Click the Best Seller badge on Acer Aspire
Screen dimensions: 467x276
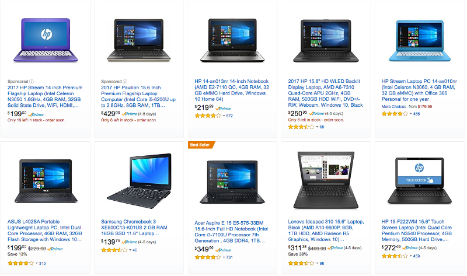click(201, 145)
